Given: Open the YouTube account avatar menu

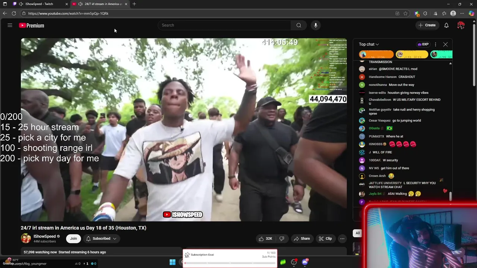Looking at the screenshot, I should click(x=461, y=25).
